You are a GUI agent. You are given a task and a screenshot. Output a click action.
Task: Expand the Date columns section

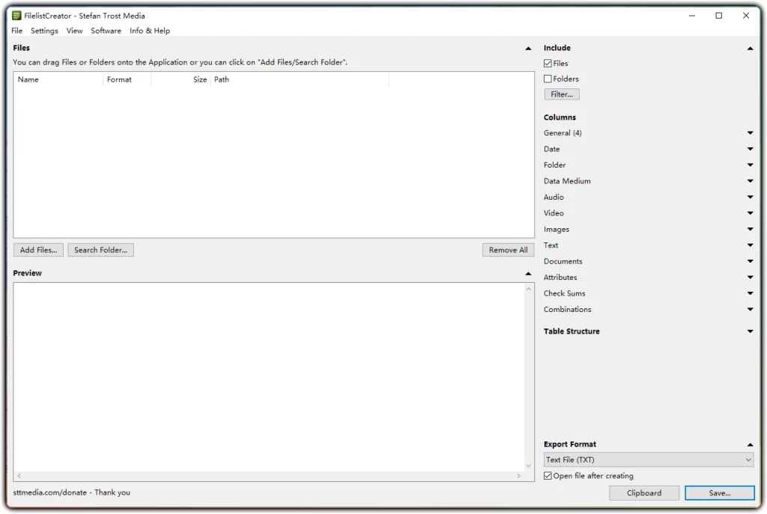click(x=750, y=149)
